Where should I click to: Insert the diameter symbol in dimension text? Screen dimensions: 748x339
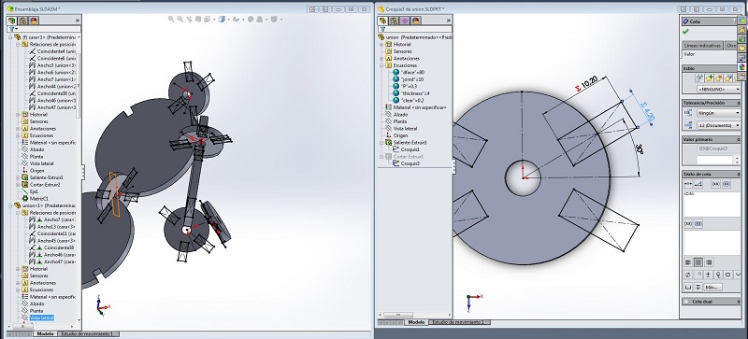(x=687, y=275)
